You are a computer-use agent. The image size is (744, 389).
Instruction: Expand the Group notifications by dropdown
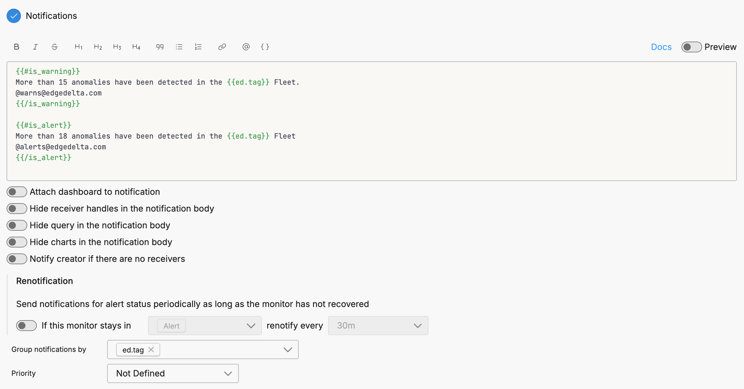[288, 349]
